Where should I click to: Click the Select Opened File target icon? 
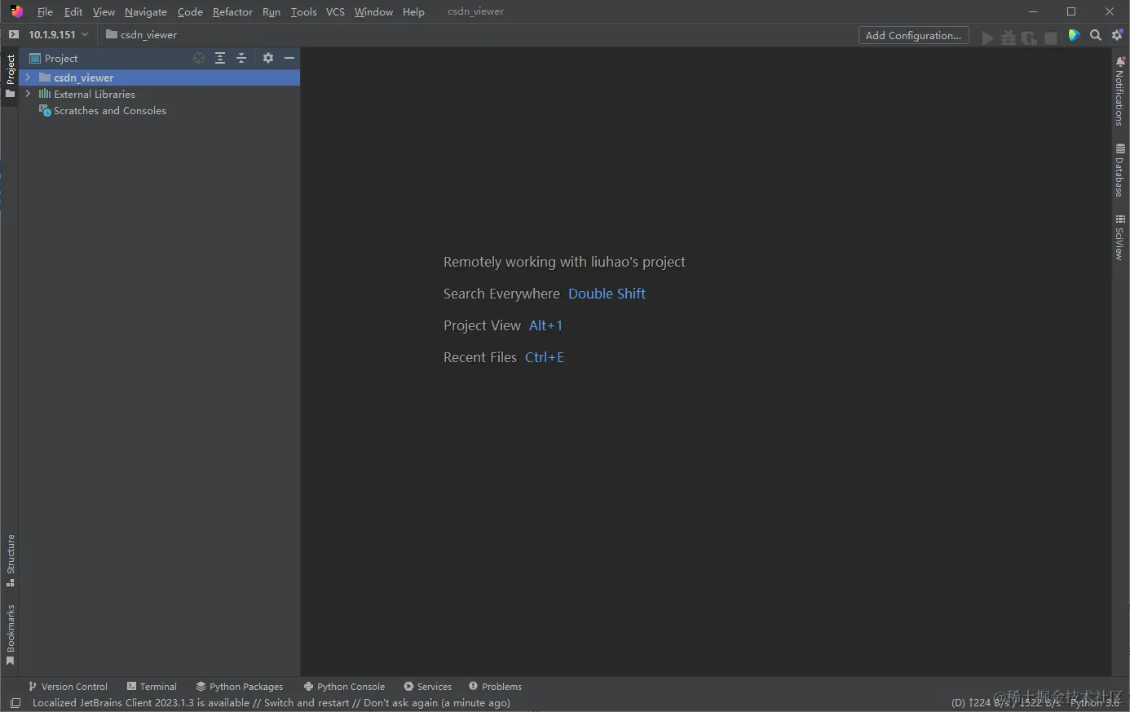point(199,58)
